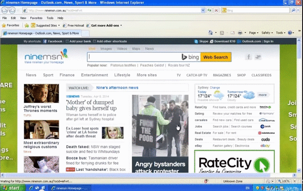Click the Refresh page icon
The width and height of the screenshot is (303, 191).
pos(209,10)
